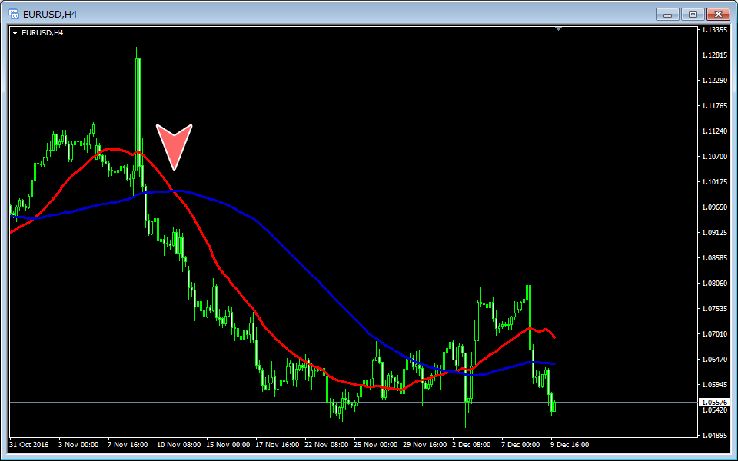
Task: Minimize the EURUSD,H4 chart window
Action: [x=668, y=14]
